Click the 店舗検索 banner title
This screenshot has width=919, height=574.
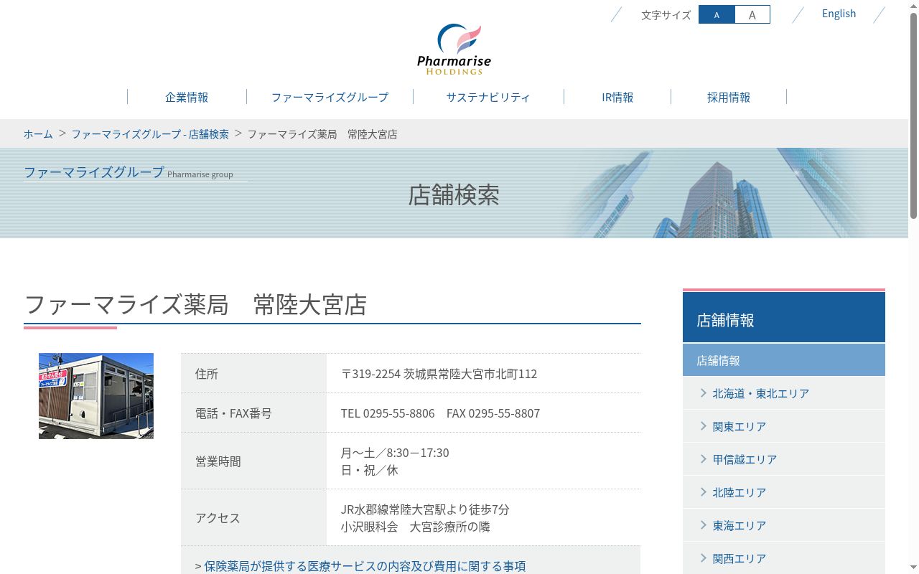454,195
